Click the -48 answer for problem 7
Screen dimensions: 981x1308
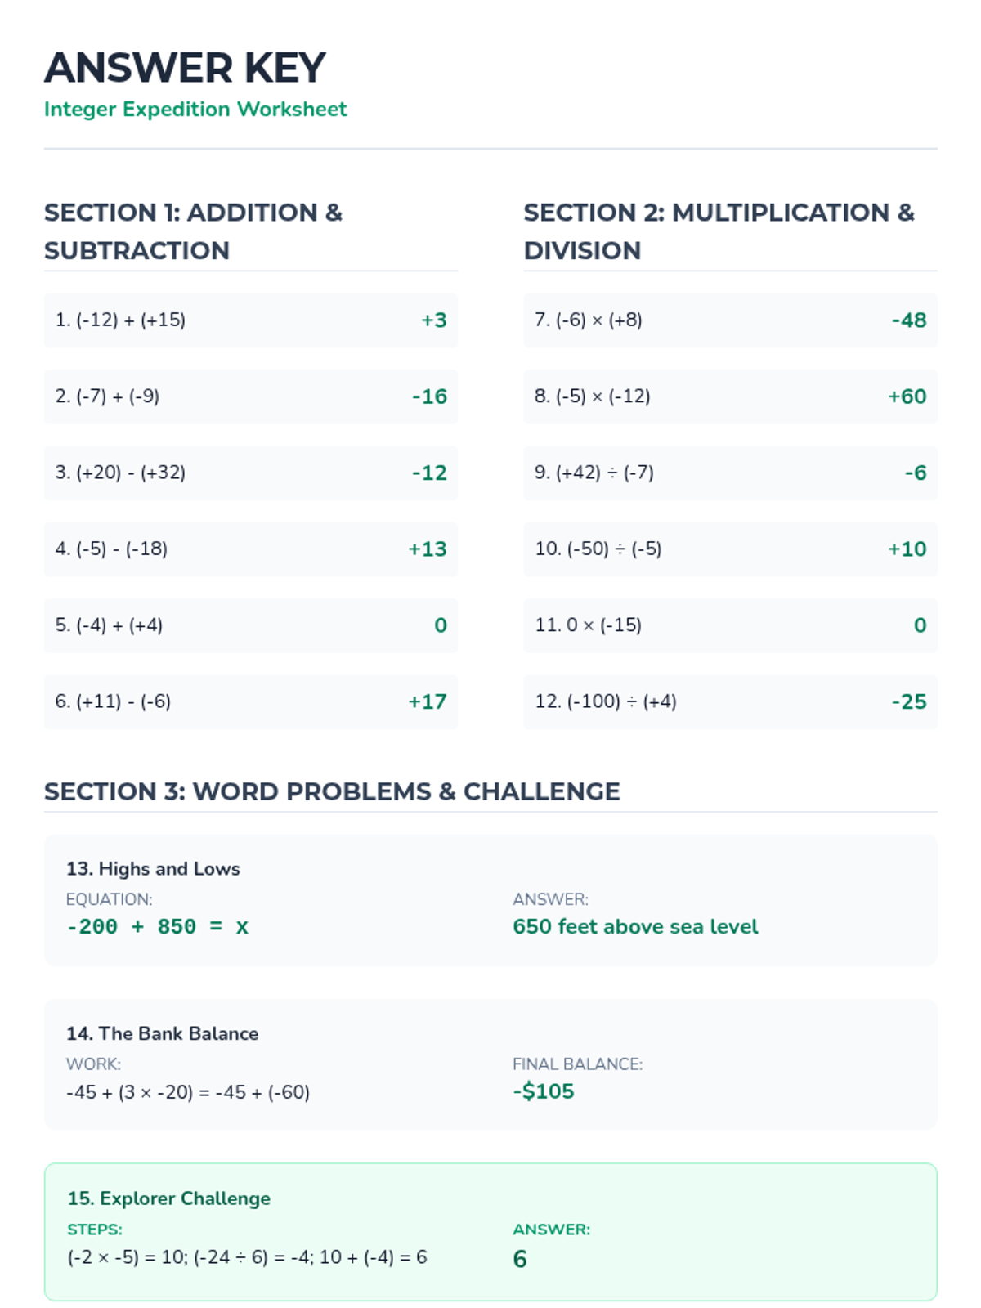coord(908,320)
